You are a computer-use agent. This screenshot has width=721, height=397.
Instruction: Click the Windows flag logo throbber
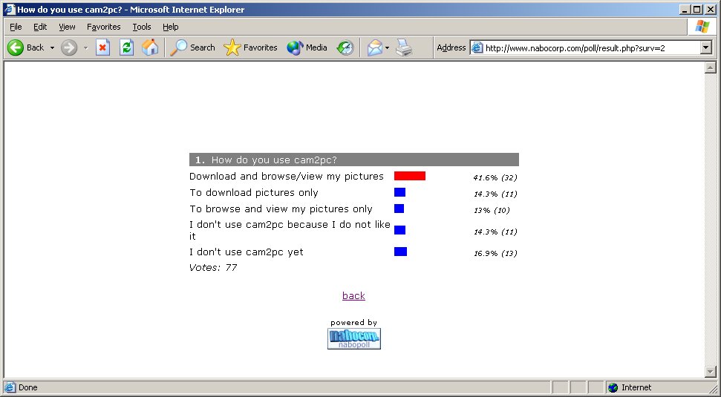point(702,27)
